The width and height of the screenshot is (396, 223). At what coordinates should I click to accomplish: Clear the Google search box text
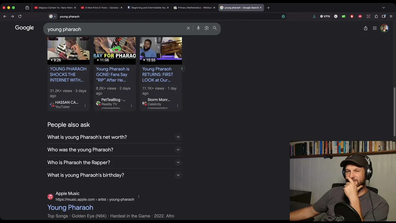[x=188, y=28]
